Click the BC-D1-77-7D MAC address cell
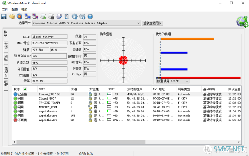The width and height of the screenshot is (249, 156). pos(163,103)
